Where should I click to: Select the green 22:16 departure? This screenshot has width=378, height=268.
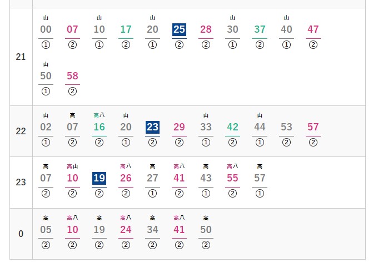pyautogui.click(x=99, y=127)
